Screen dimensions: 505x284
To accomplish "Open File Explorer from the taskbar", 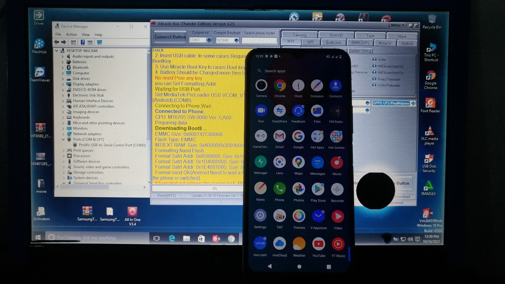I will 187,239.
